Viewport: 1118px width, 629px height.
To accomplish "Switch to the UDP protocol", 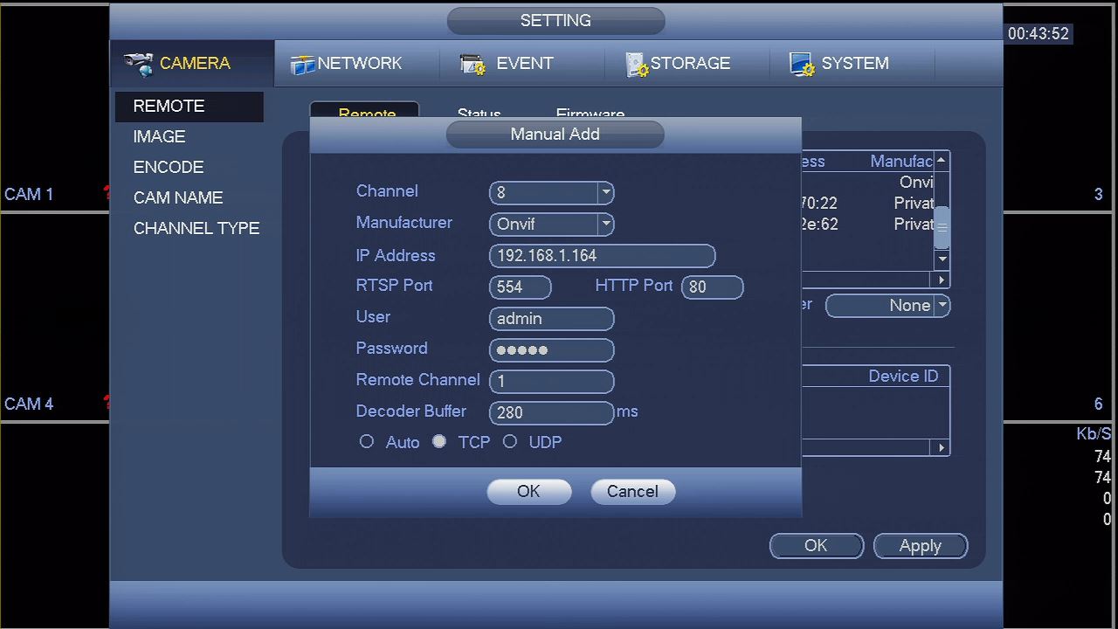I will (510, 441).
